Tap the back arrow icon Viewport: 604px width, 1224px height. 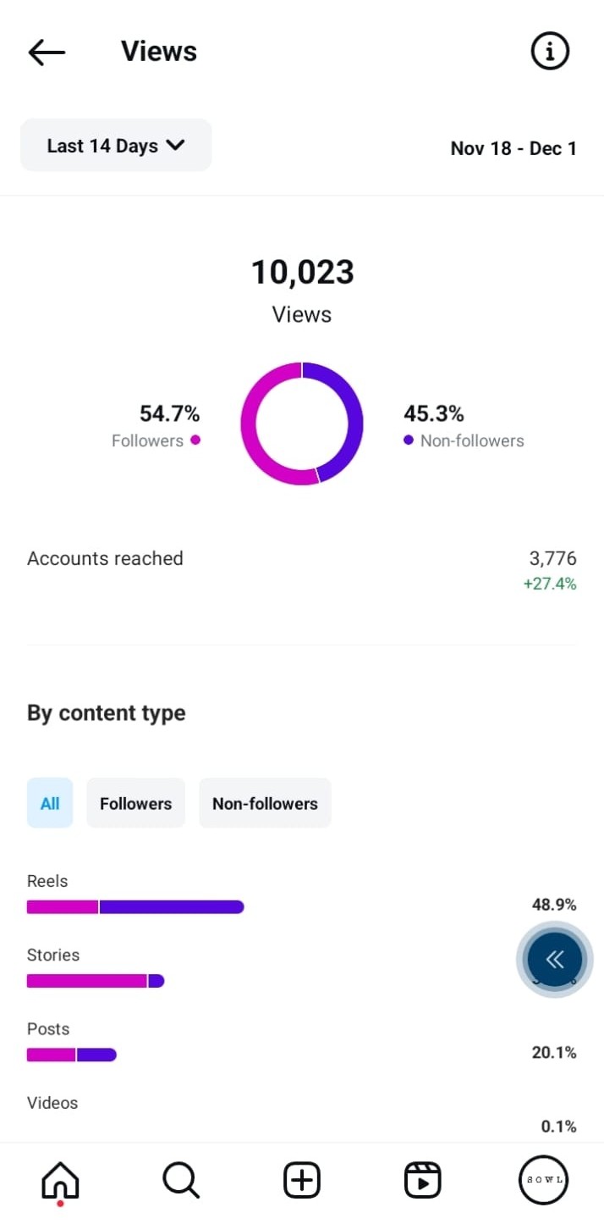pyautogui.click(x=47, y=52)
